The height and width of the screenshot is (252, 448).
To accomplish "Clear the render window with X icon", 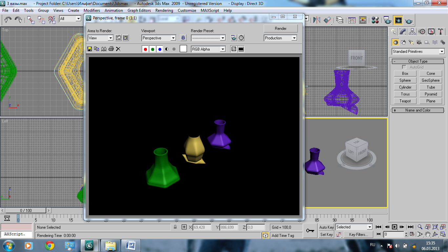I will click(118, 49).
